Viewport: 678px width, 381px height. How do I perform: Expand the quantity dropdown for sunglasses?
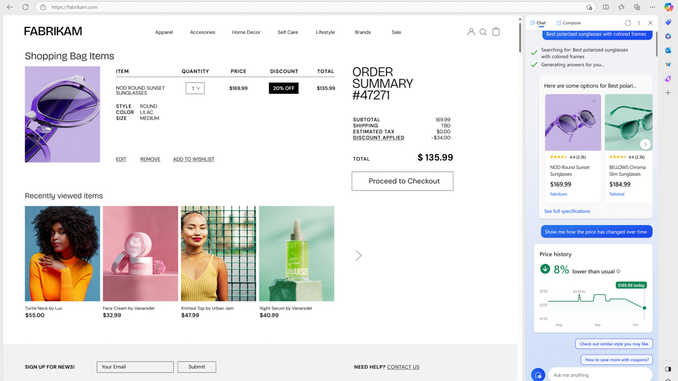pos(195,88)
